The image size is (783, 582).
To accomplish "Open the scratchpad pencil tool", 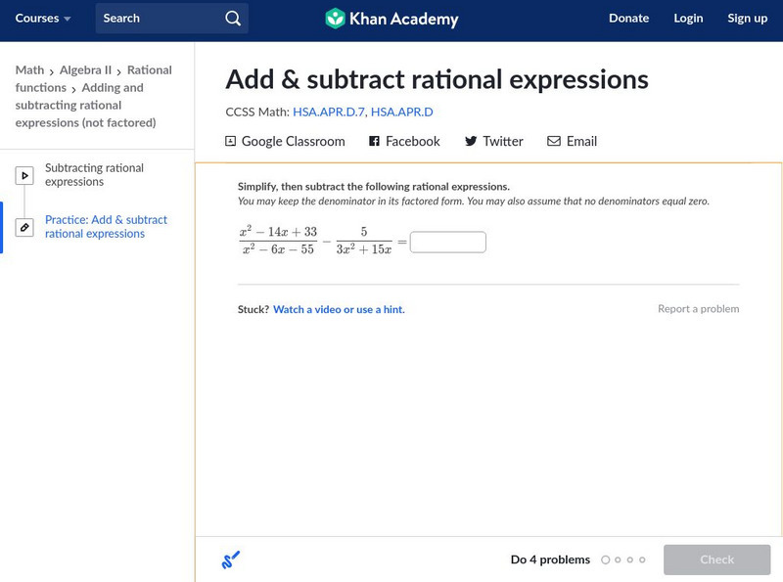I will coord(231,560).
